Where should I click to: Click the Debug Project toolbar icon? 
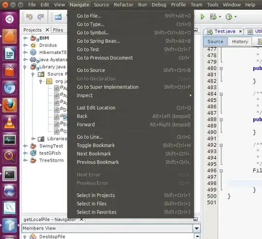213,17
